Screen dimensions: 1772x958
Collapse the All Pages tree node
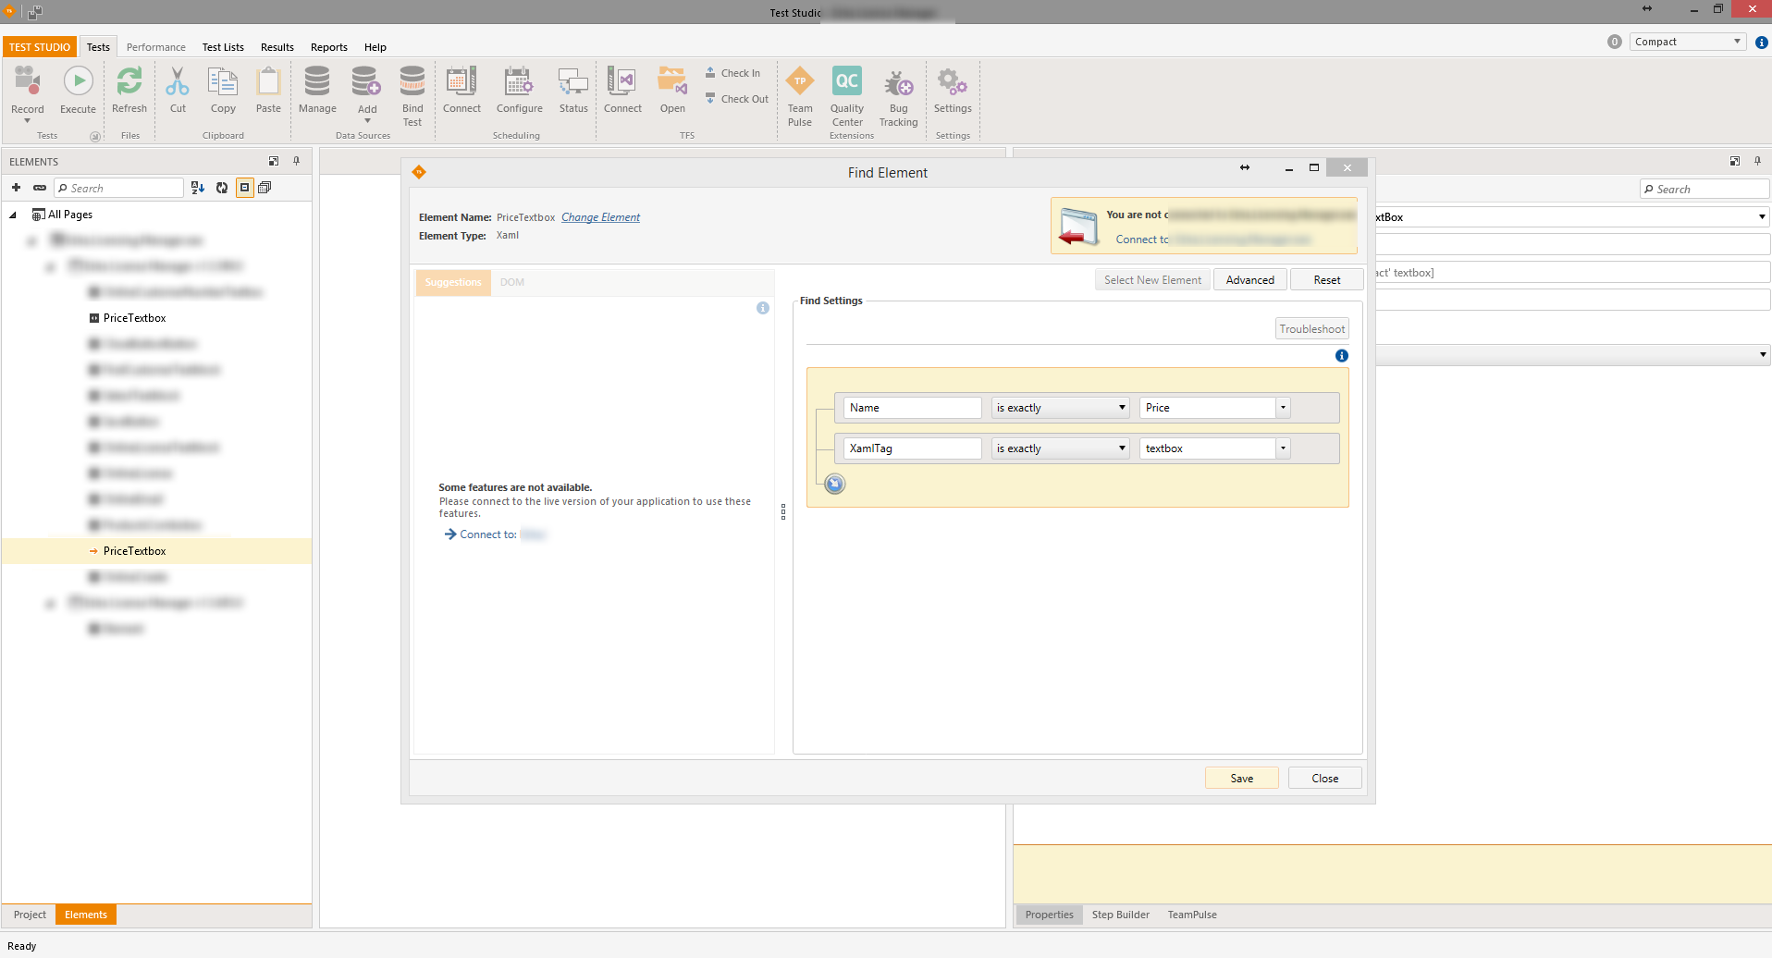pos(13,215)
